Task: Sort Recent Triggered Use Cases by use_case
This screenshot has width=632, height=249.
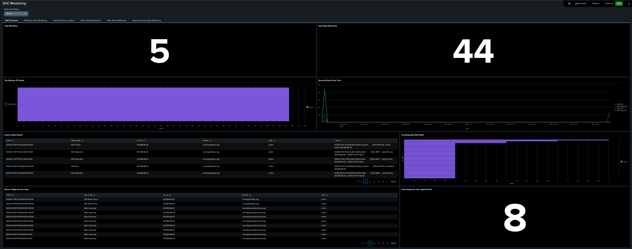Action: 89,195
